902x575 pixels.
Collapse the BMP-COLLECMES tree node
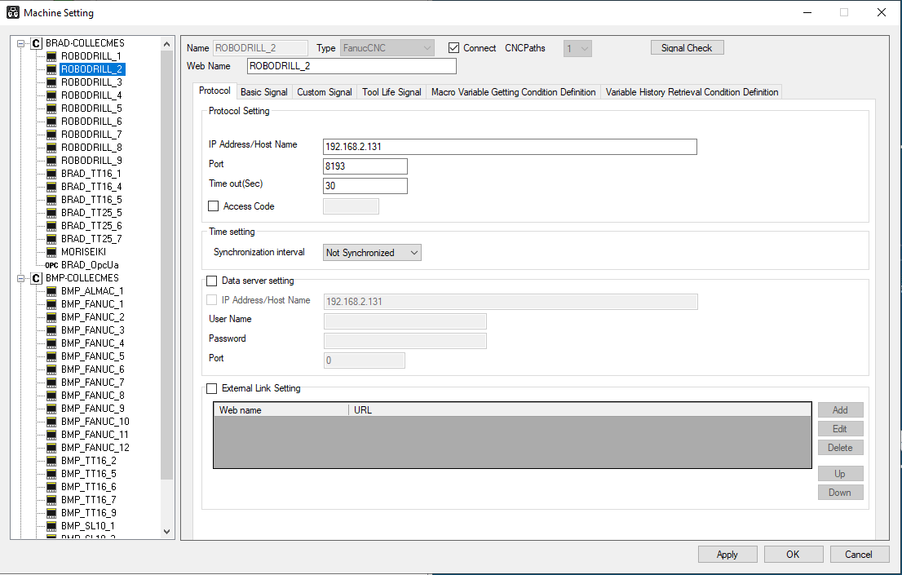click(x=20, y=278)
